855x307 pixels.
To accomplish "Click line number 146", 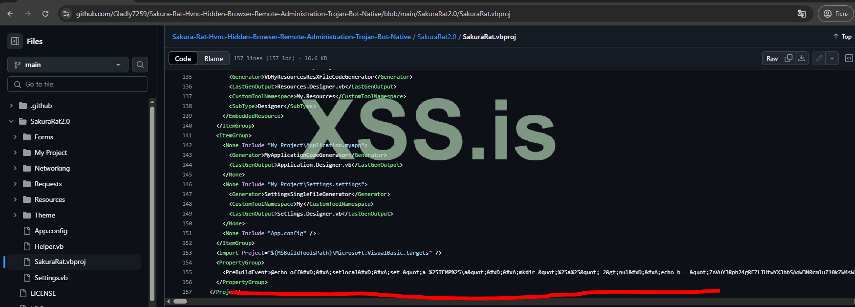I will (x=187, y=184).
